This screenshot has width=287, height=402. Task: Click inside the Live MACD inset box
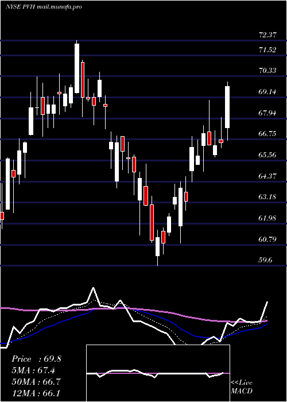pyautogui.click(x=158, y=373)
